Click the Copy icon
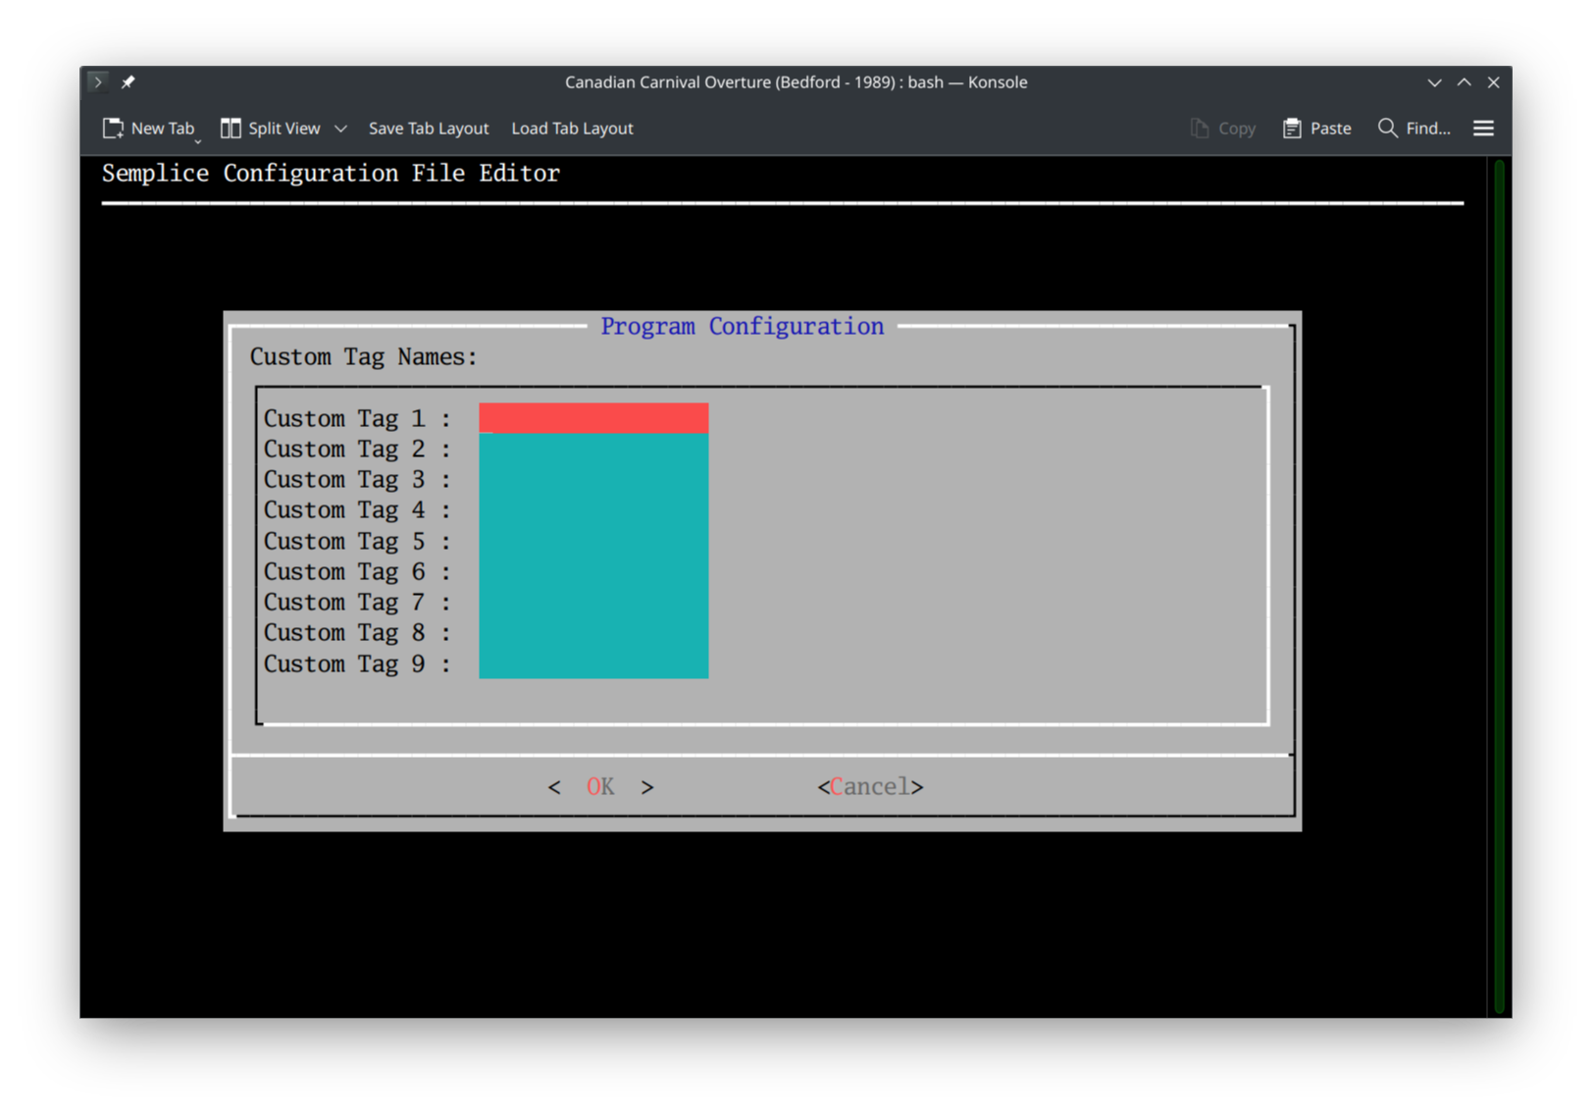 point(1198,128)
